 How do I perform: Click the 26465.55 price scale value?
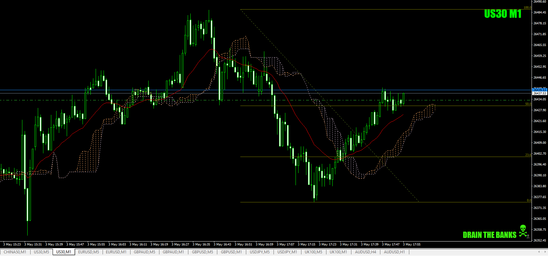tap(540, 45)
